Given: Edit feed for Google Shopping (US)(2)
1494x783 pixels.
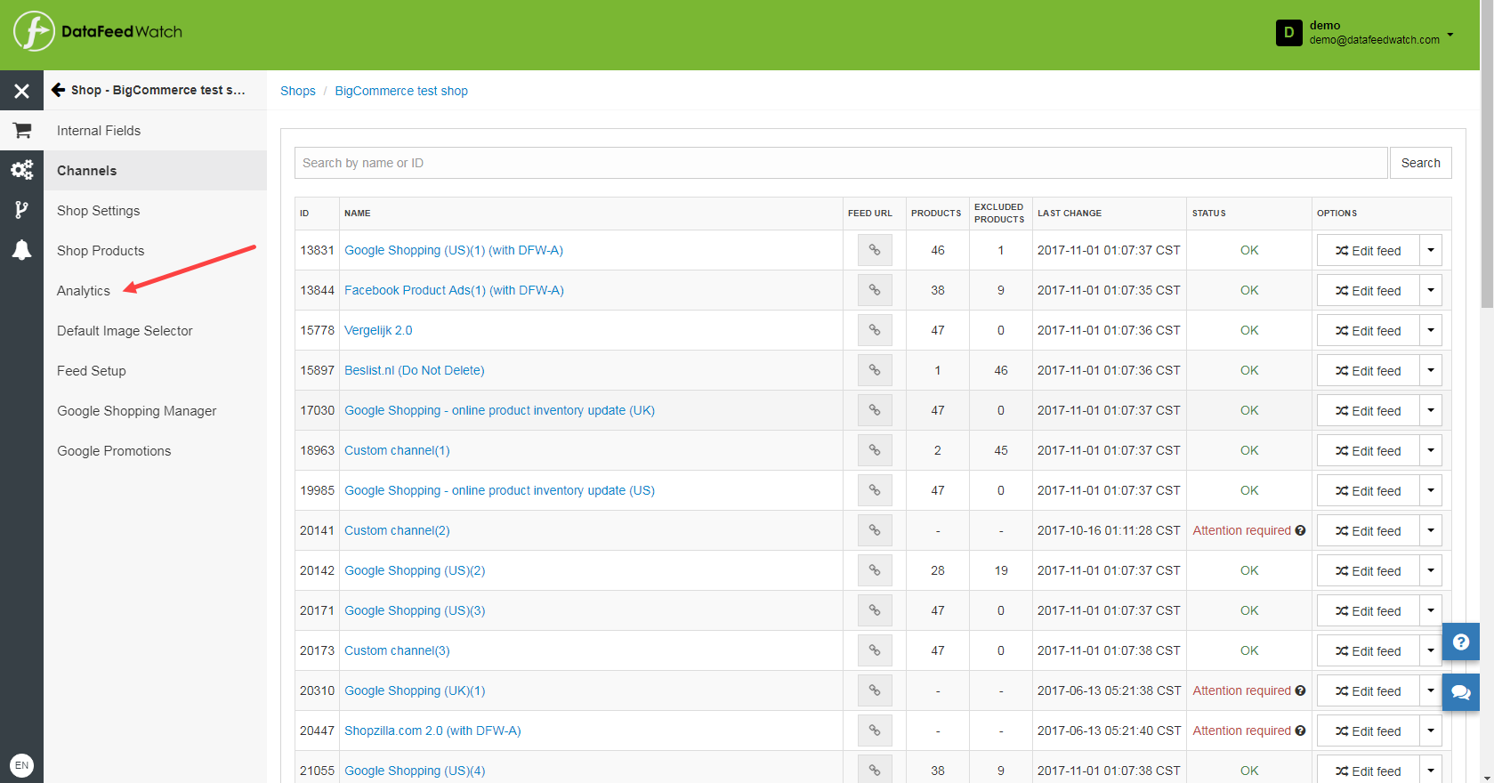Looking at the screenshot, I should [x=1368, y=570].
